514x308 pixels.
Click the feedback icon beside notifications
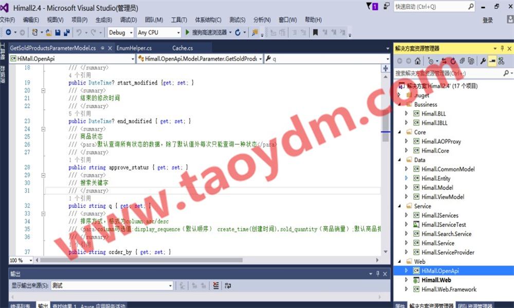tap(387, 6)
